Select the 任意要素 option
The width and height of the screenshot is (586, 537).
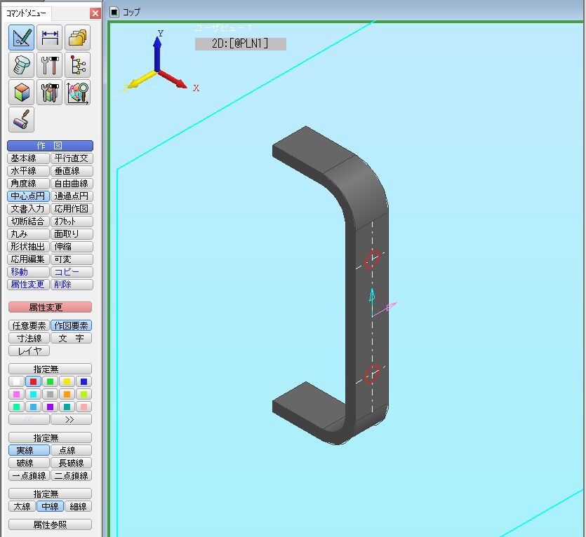coord(29,326)
